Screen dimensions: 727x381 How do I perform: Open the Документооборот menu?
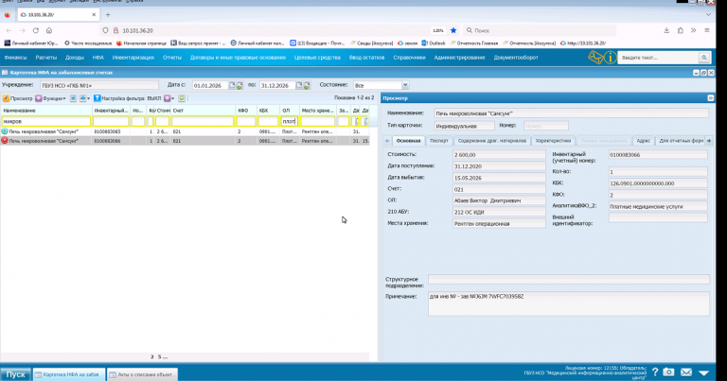tap(516, 58)
